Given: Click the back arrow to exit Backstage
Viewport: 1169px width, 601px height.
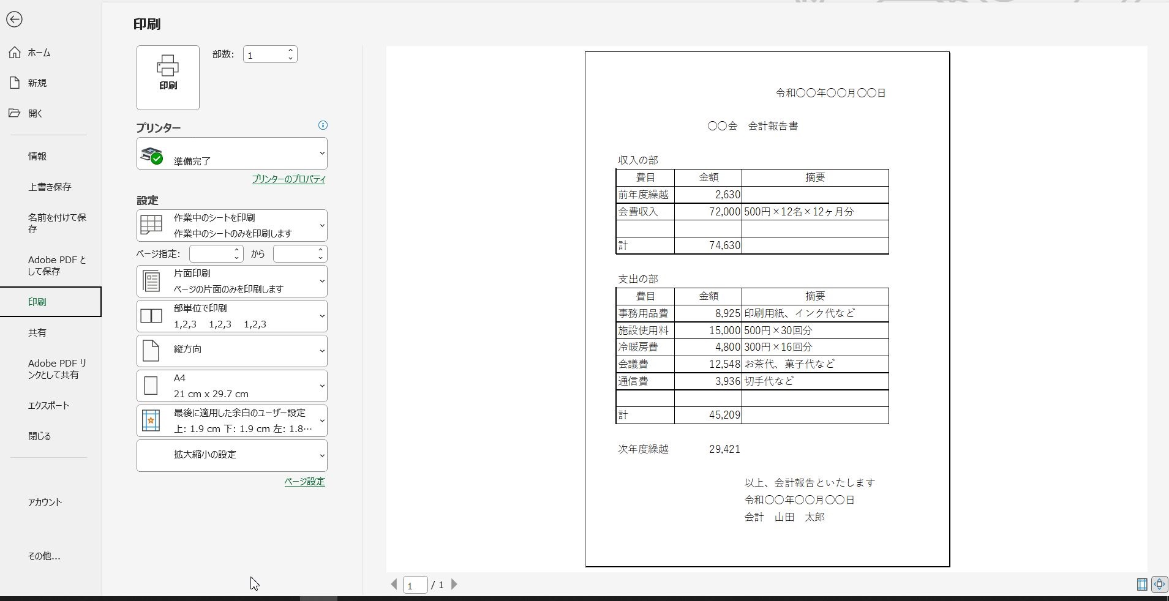Looking at the screenshot, I should pos(14,20).
